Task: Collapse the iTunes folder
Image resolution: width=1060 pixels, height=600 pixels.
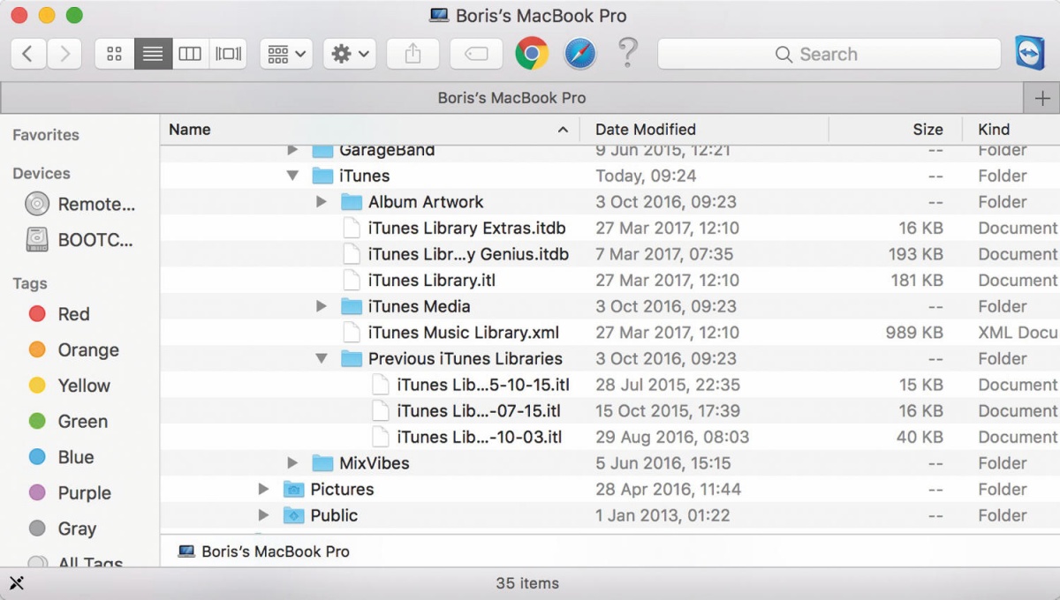Action: [292, 176]
